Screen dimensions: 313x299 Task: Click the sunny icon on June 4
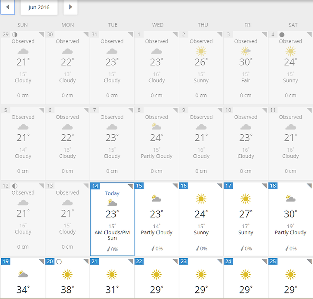290,51
